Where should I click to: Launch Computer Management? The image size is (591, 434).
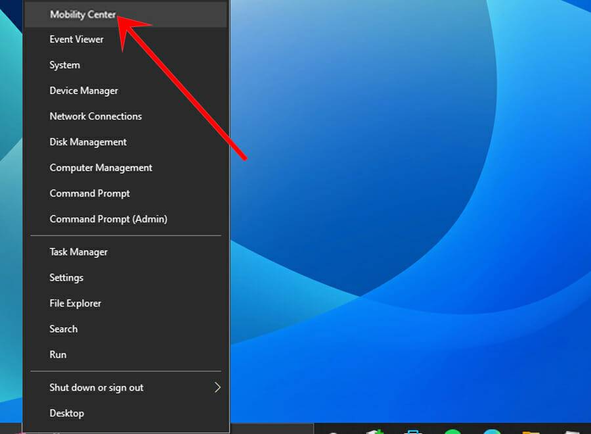(x=100, y=168)
